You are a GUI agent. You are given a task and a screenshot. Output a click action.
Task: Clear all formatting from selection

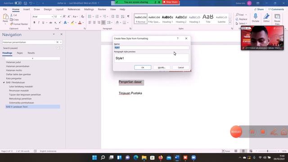click(82, 17)
